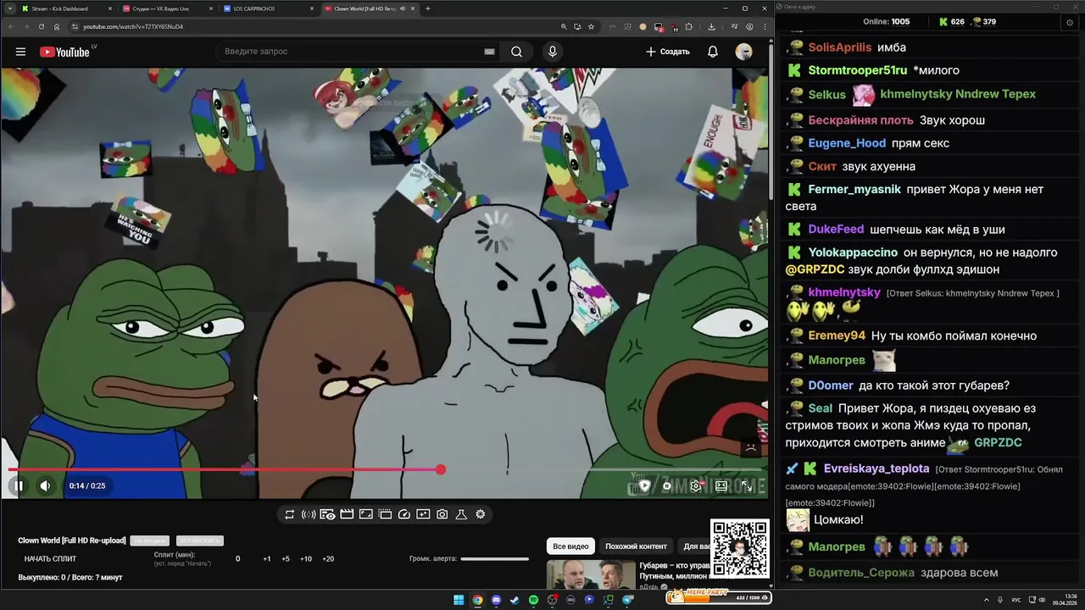This screenshot has width=1085, height=610.
Task: Open Spotify from the taskbar
Action: [x=533, y=600]
